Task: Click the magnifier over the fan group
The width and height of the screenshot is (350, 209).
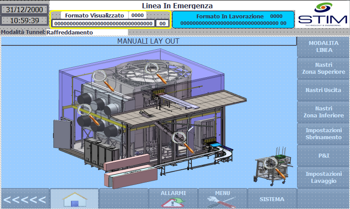Action: pos(88,115)
